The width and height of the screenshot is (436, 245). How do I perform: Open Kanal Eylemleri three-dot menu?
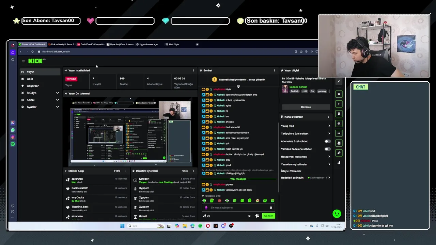click(328, 117)
